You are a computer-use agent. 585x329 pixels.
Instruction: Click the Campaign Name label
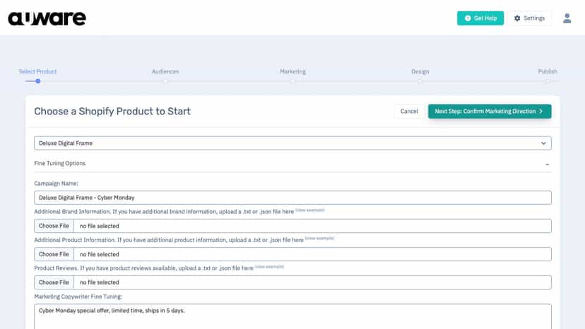pos(56,184)
